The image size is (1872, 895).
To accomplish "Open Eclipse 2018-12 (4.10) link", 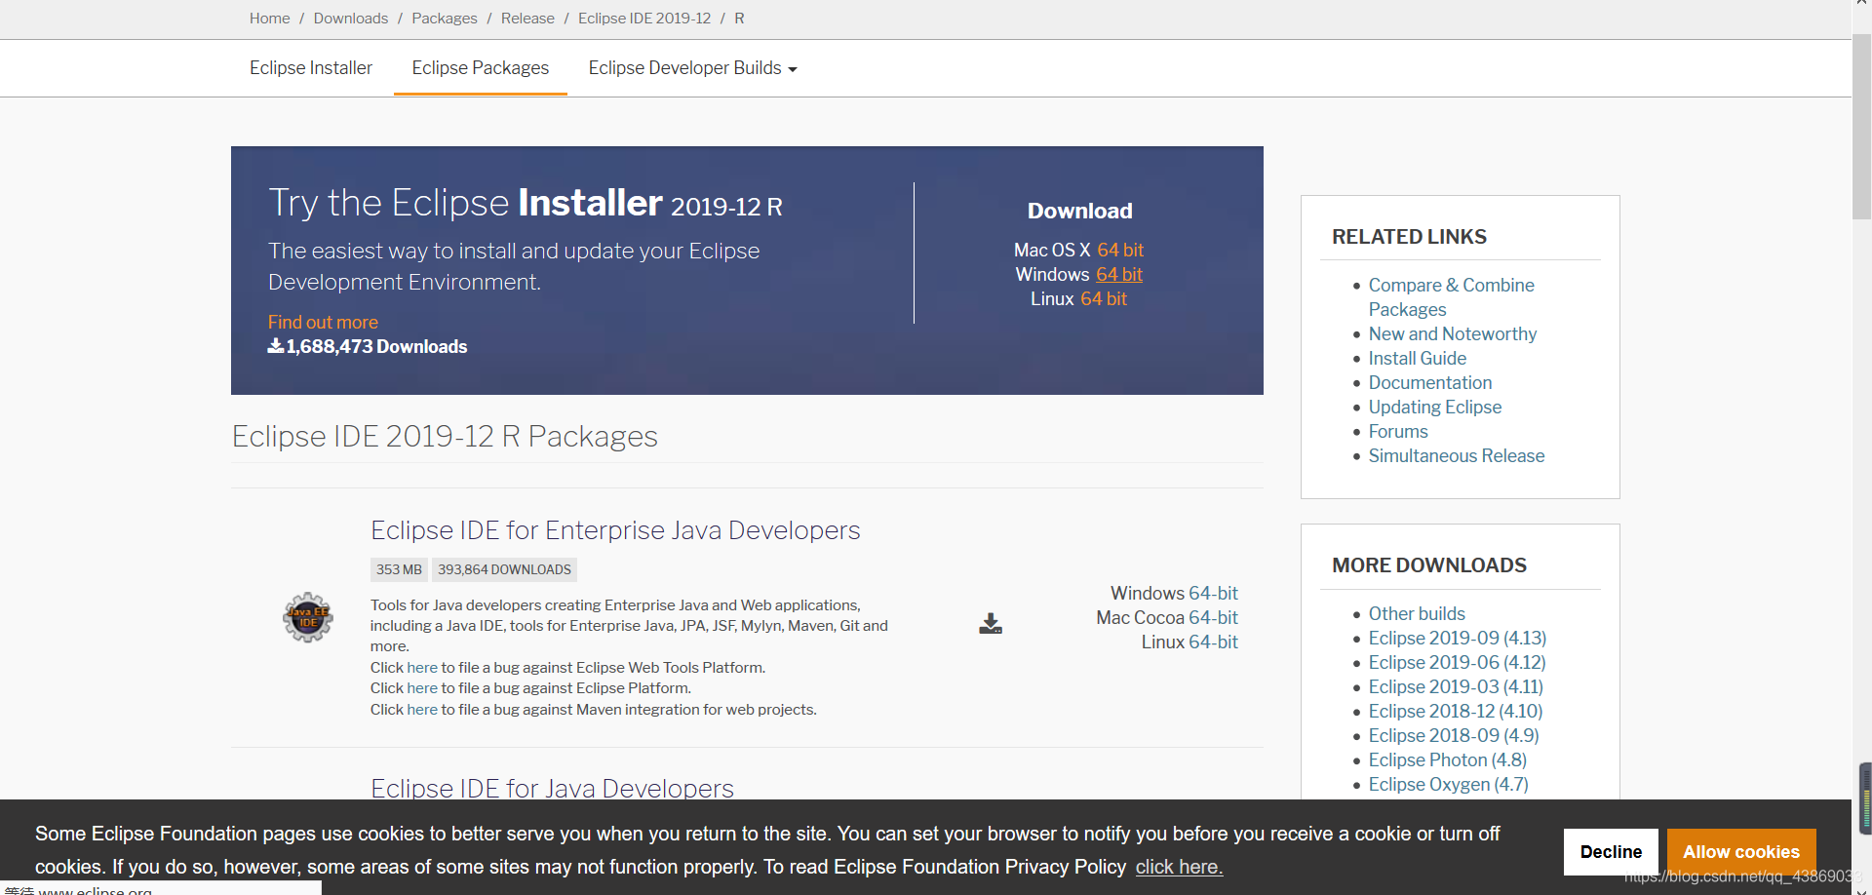I will pos(1456,712).
